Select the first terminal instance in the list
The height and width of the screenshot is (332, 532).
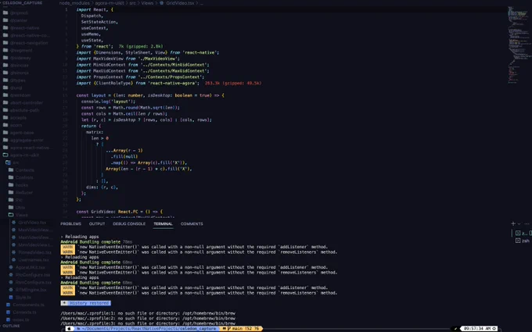pyautogui.click(x=523, y=233)
